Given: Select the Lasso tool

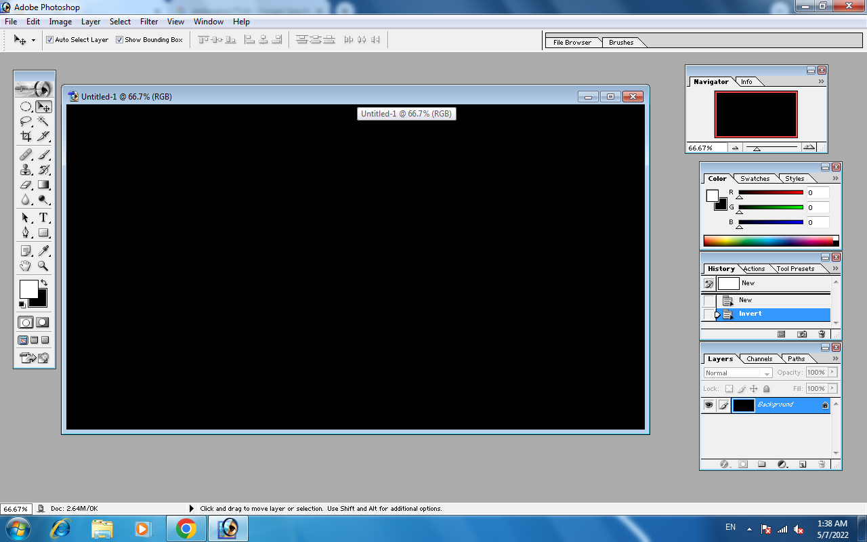Looking at the screenshot, I should tap(26, 121).
